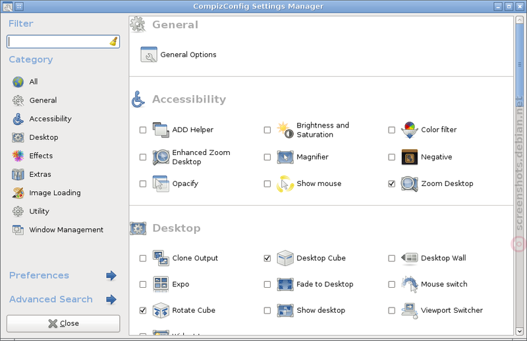Open the Show mouse plugin icon

pyautogui.click(x=285, y=184)
